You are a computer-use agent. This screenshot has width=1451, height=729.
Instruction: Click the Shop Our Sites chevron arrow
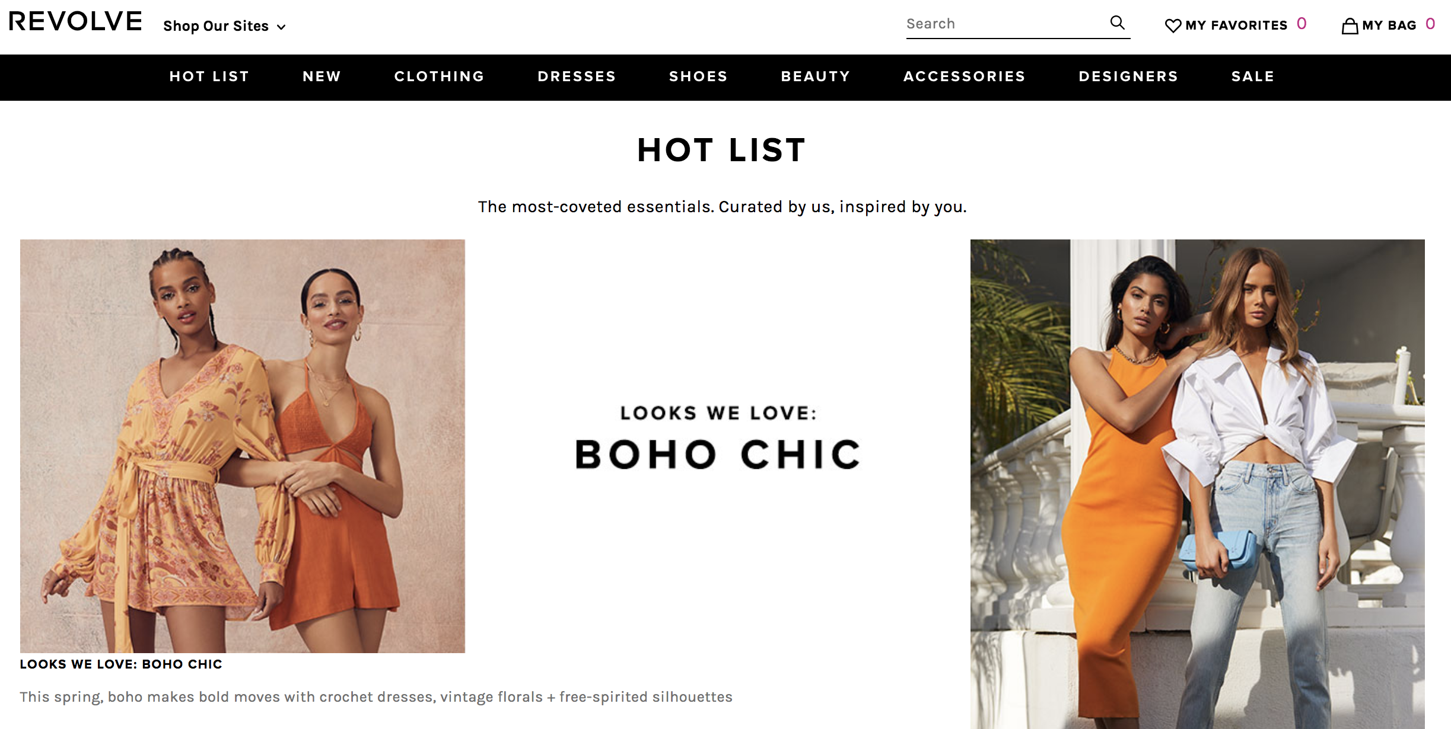pyautogui.click(x=281, y=27)
